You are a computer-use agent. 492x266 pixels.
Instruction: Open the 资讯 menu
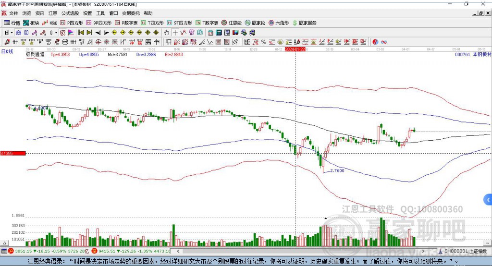(40, 13)
